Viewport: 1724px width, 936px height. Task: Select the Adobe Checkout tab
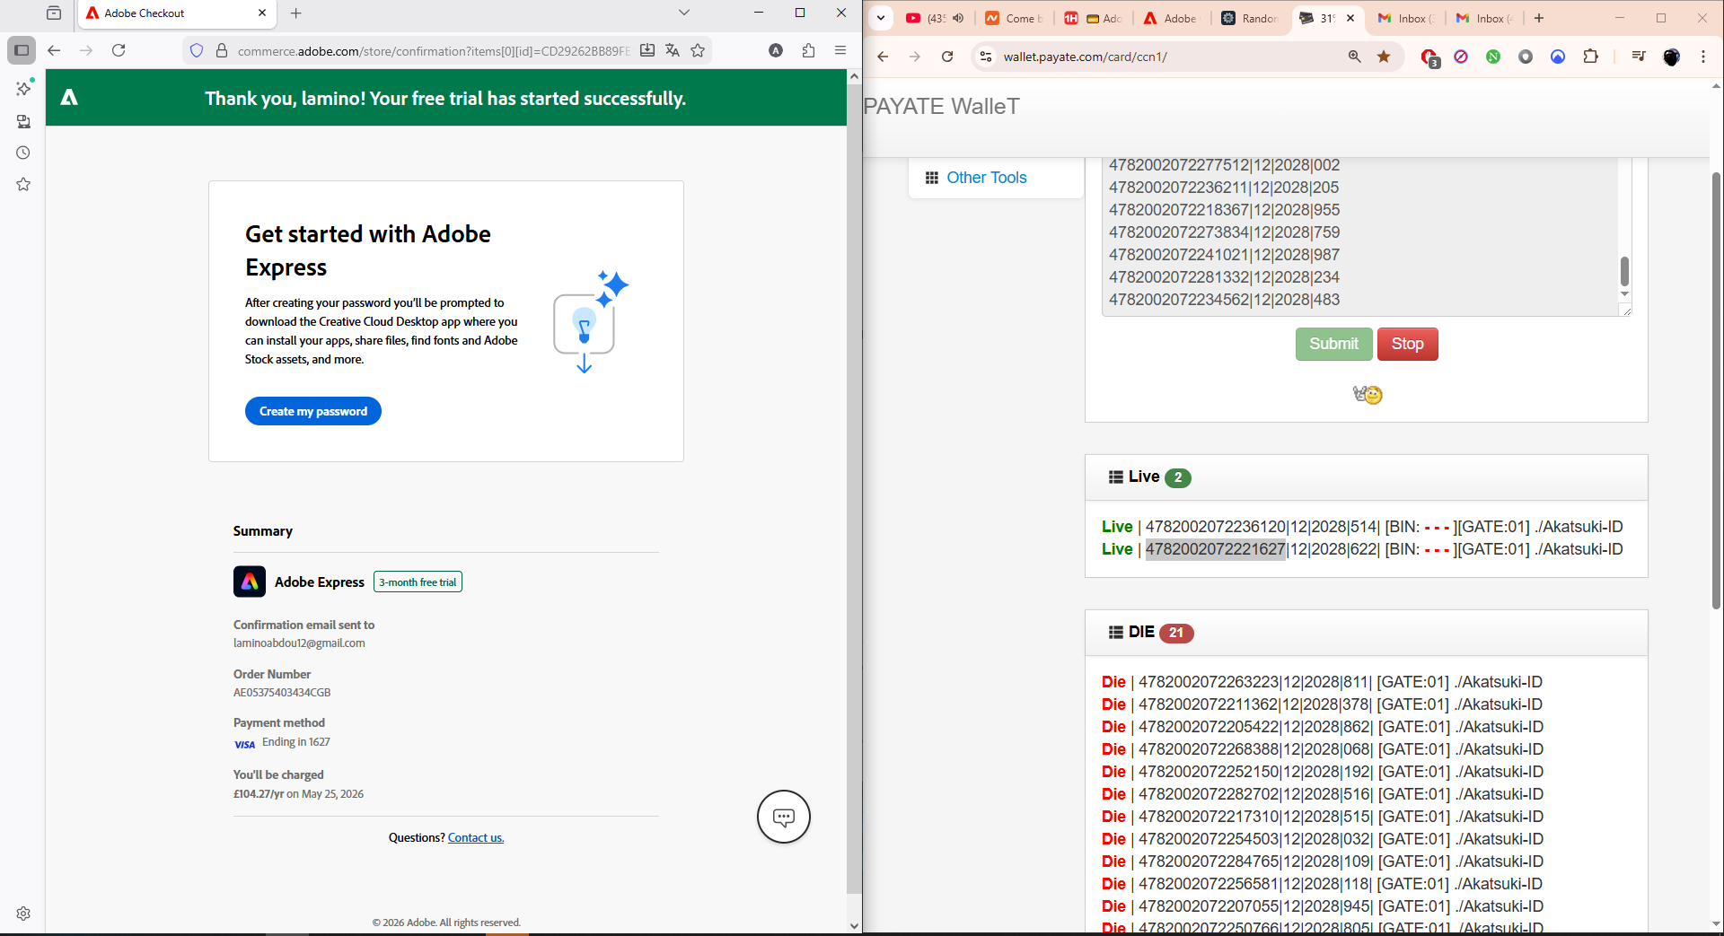tap(171, 13)
